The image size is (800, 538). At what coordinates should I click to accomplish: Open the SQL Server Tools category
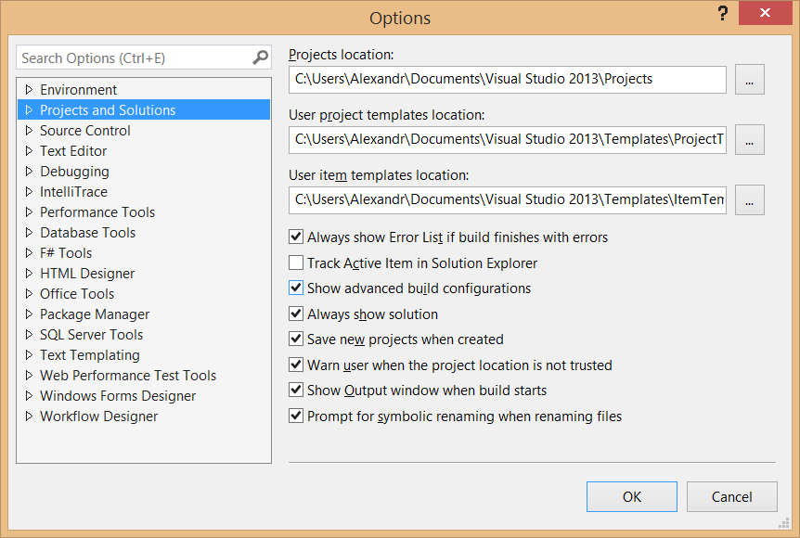click(x=91, y=335)
